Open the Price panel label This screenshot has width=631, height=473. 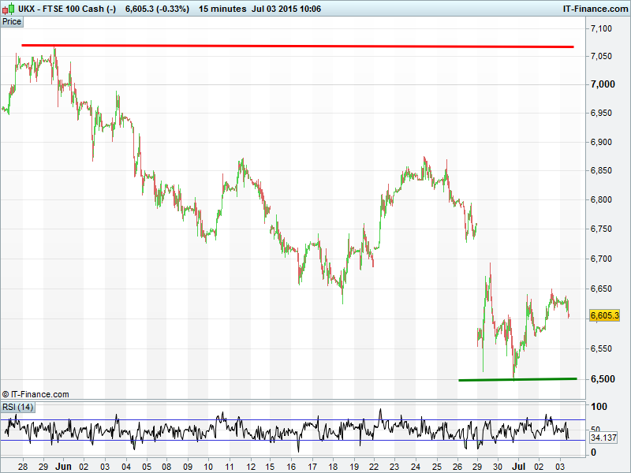[12, 22]
